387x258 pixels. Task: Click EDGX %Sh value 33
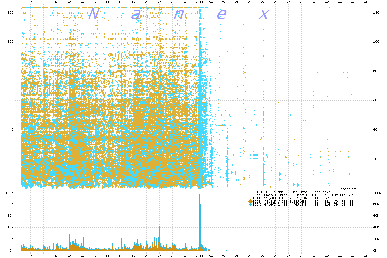[x=351, y=205]
